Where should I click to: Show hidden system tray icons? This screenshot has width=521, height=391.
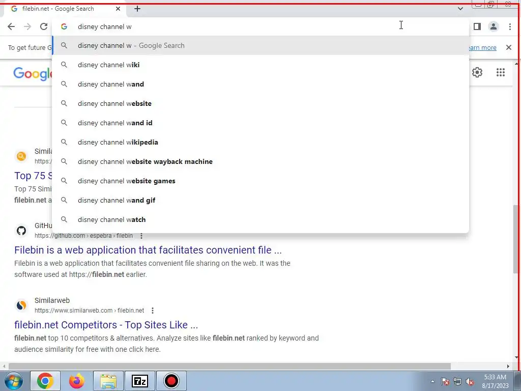click(x=432, y=382)
